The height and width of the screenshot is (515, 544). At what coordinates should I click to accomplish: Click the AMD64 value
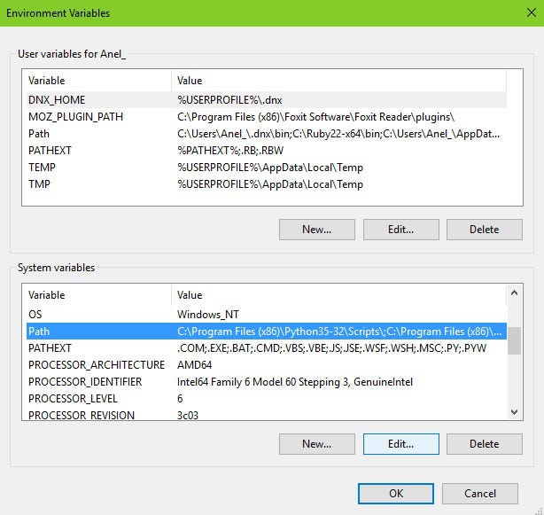point(194,365)
